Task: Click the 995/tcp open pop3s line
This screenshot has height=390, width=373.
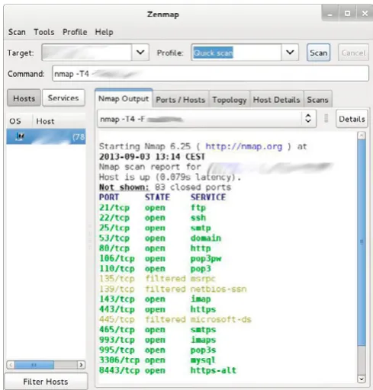Action: click(158, 350)
